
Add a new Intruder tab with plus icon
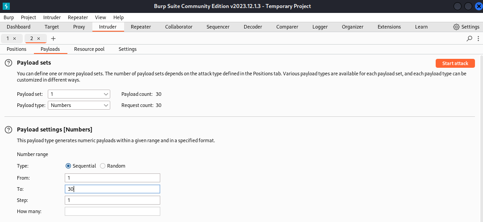(53, 38)
